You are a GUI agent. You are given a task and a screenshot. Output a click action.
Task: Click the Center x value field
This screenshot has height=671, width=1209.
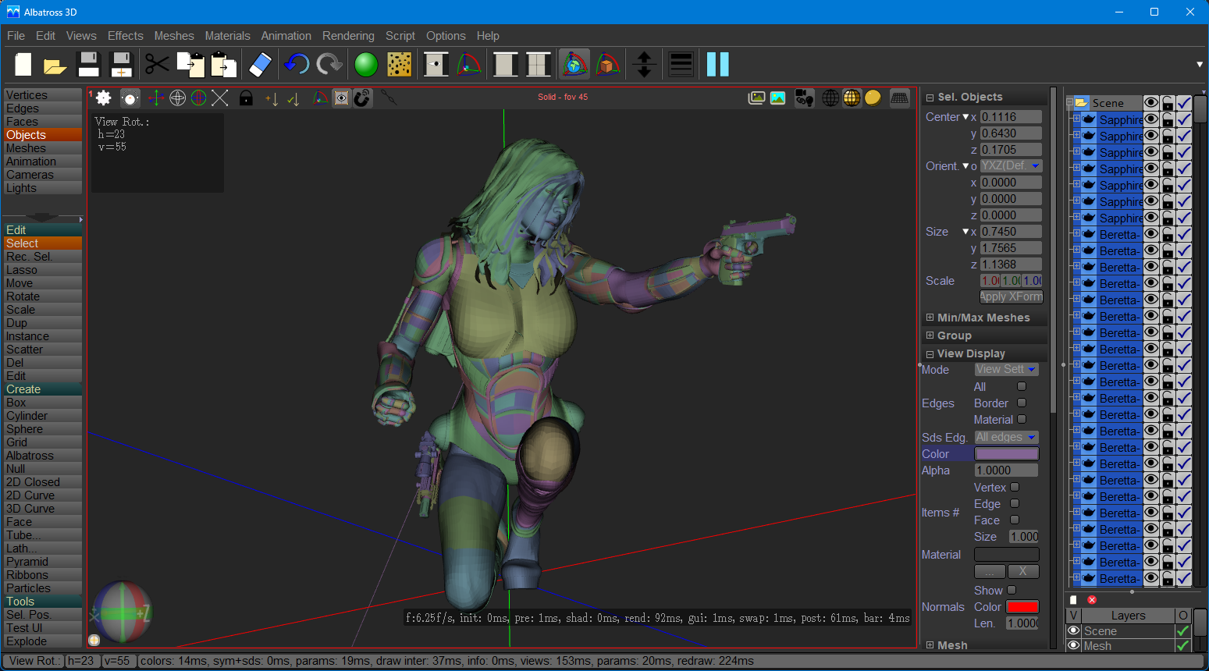pyautogui.click(x=1011, y=117)
